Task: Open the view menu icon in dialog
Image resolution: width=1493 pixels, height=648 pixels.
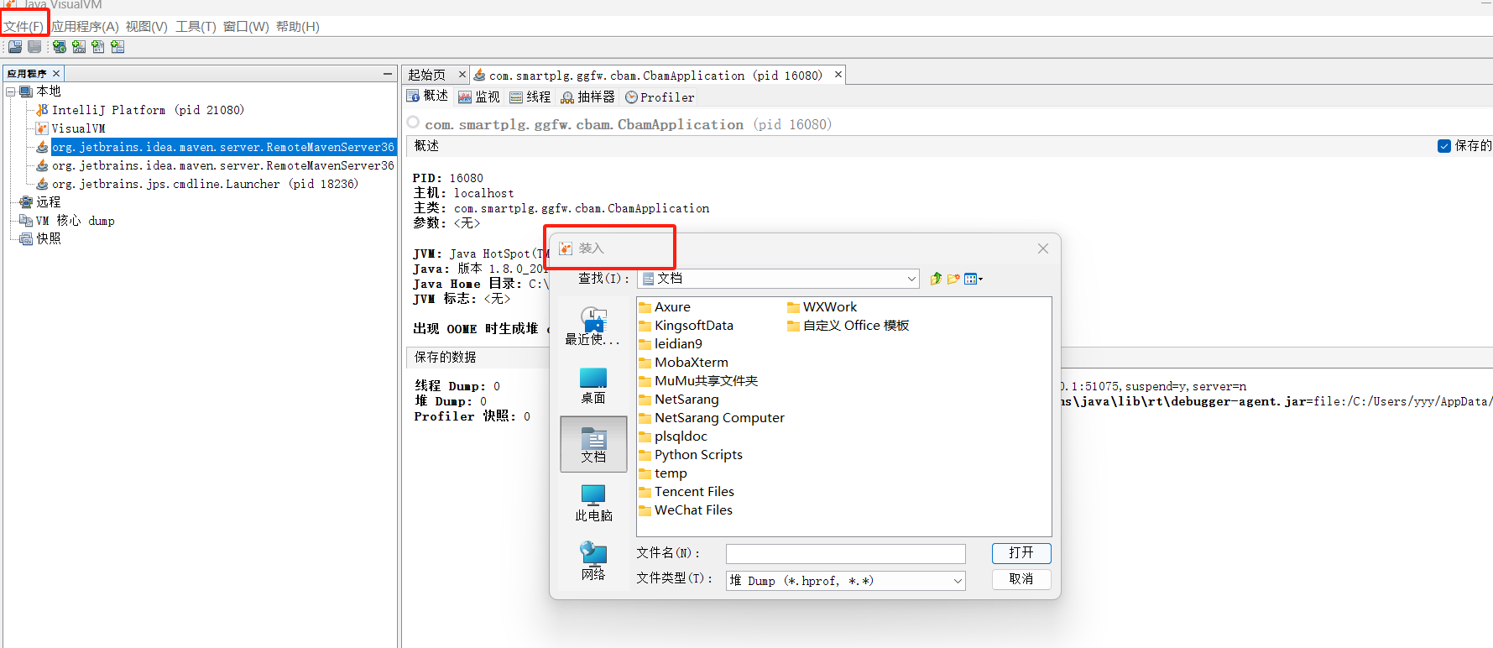Action: [974, 279]
